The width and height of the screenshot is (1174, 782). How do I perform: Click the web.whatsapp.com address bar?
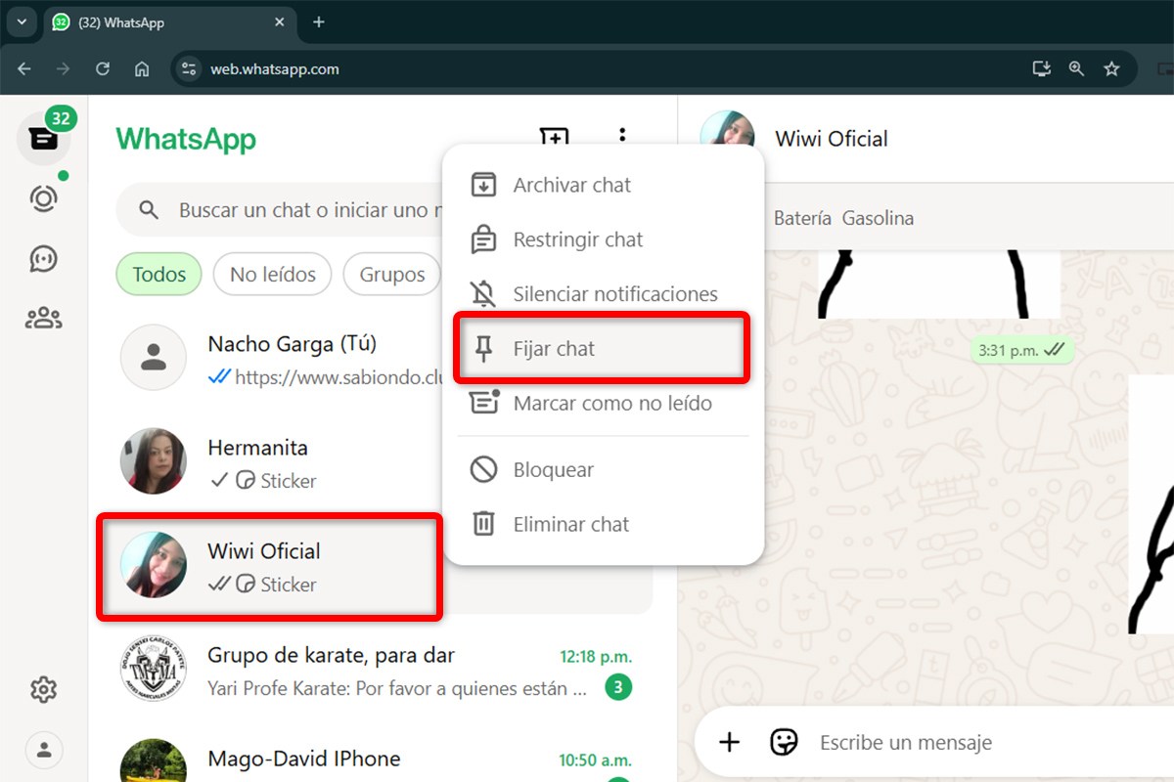coord(275,69)
